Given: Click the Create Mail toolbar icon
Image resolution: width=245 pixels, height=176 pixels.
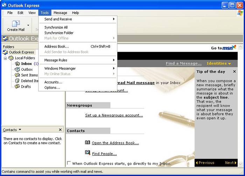Looking at the screenshot, I should (16, 23).
